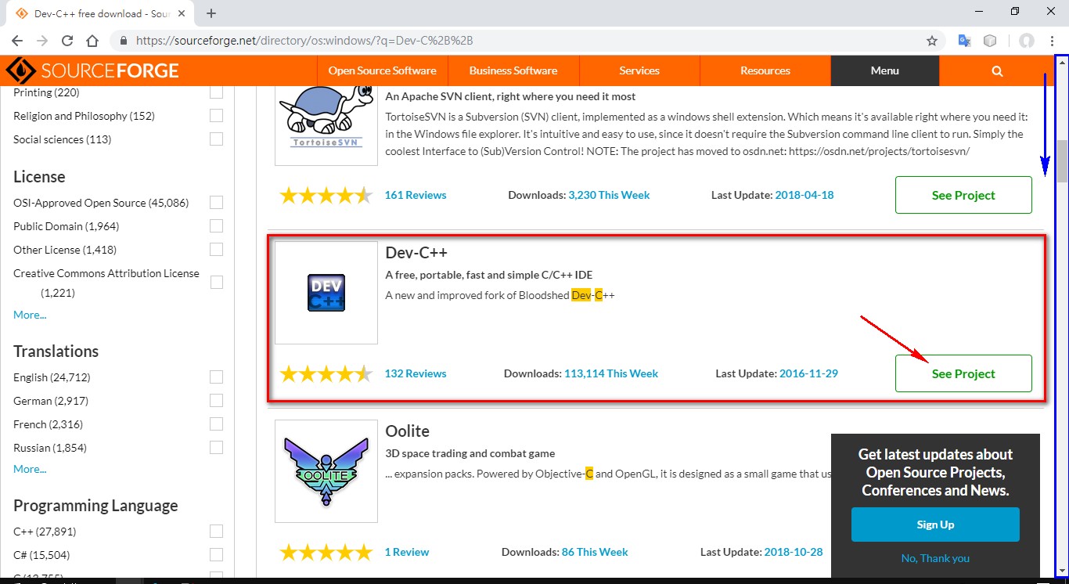
Task: Open 161 Reviews for TortoiseSVN
Action: (416, 195)
